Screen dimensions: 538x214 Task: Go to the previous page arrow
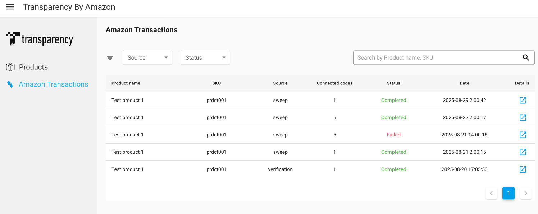point(491,193)
